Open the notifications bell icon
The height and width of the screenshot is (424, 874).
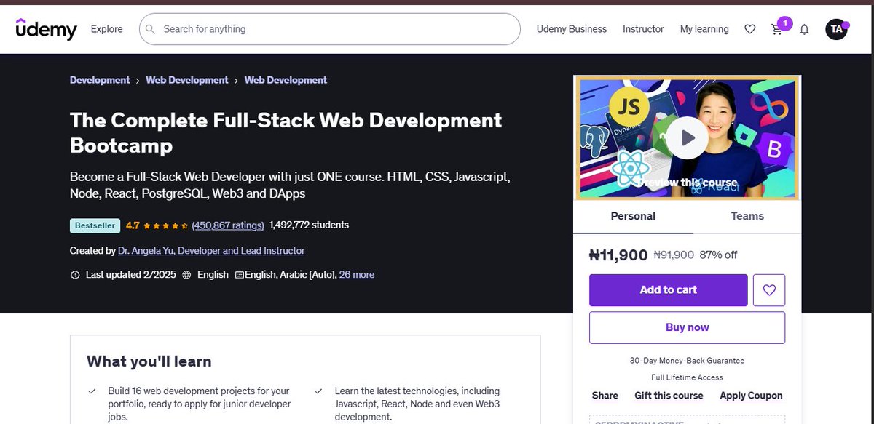(804, 29)
